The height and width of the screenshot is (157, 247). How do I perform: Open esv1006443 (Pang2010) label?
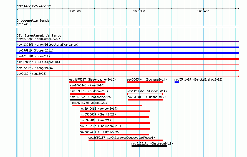87,85
